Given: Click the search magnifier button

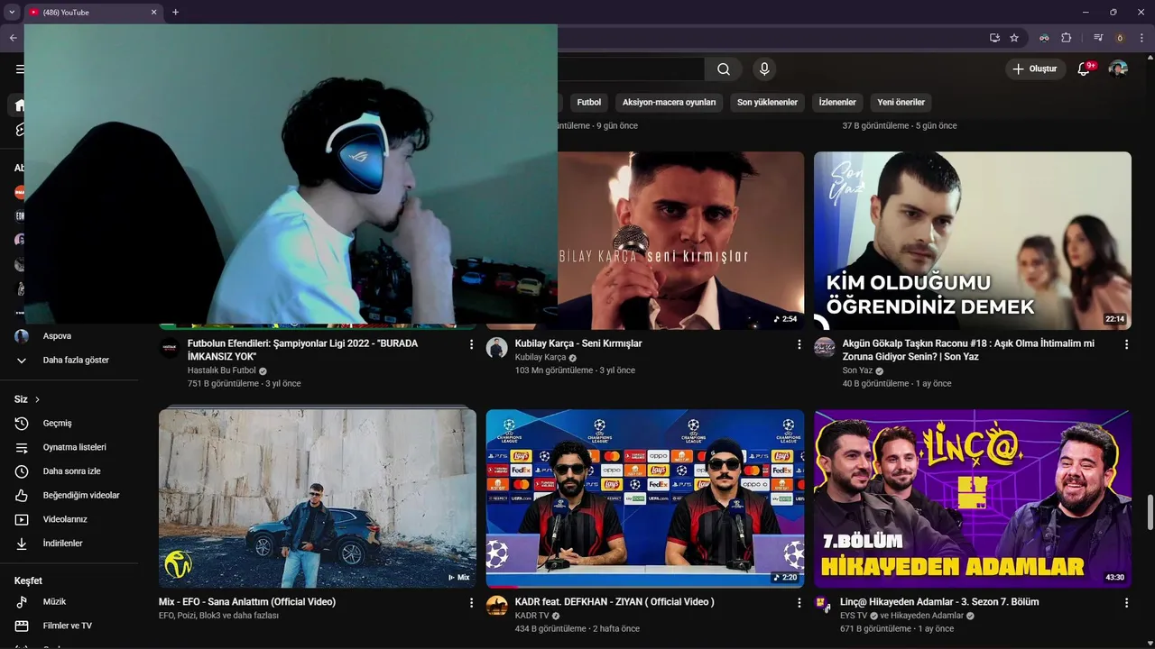Looking at the screenshot, I should coord(724,69).
